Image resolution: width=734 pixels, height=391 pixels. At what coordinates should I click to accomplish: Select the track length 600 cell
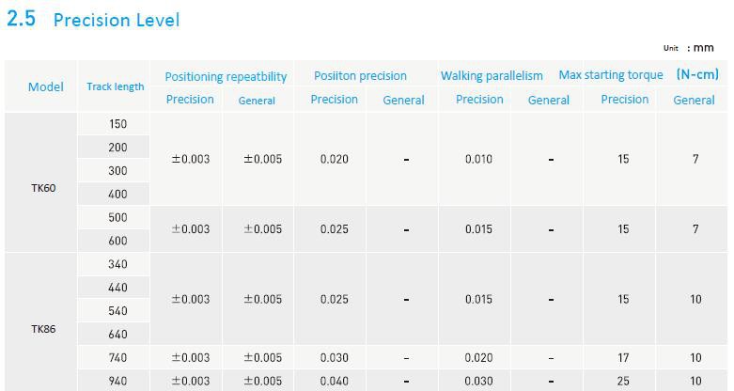click(117, 242)
